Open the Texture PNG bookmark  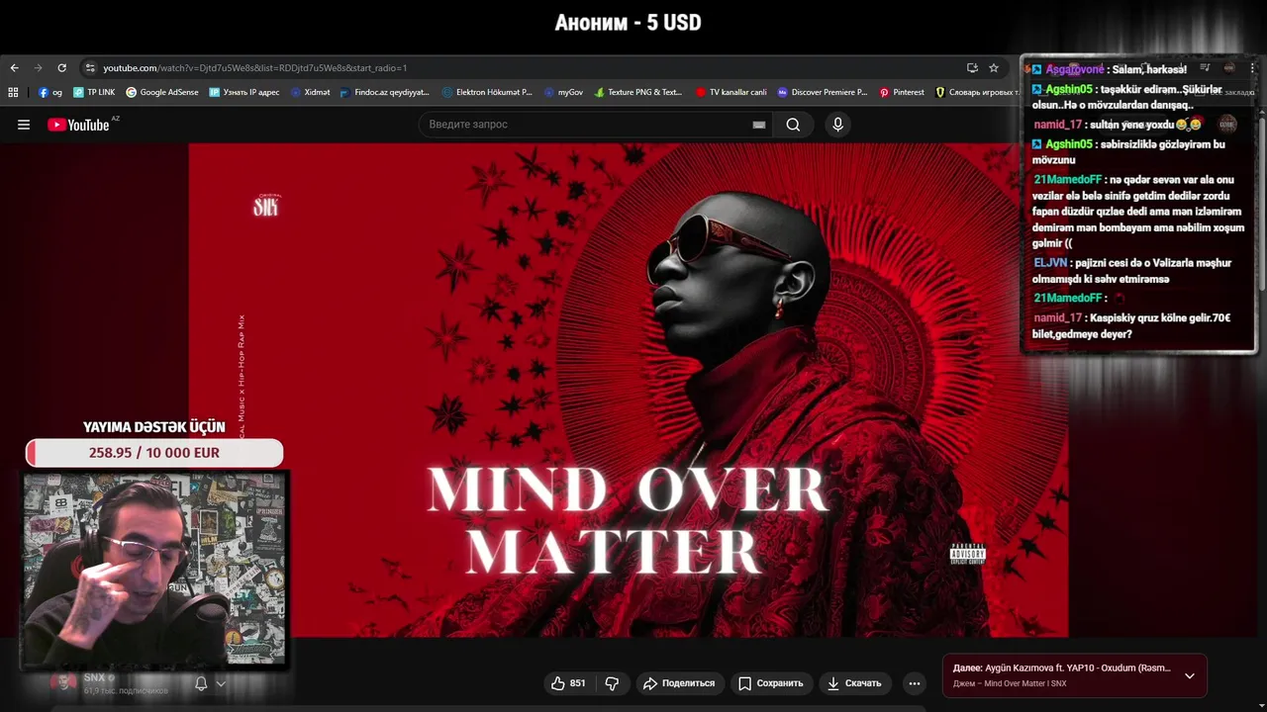[638, 92]
